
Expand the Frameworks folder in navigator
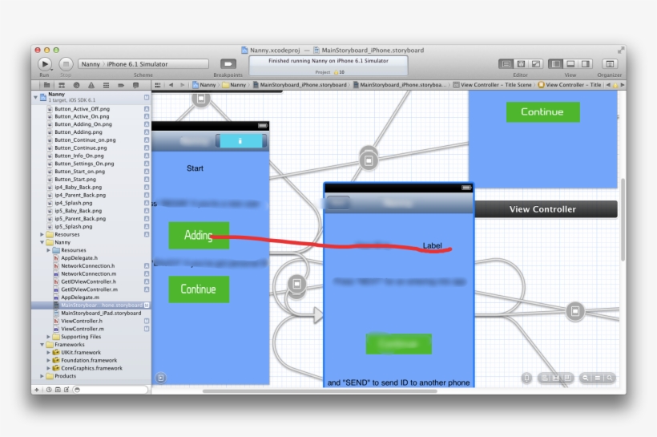42,345
